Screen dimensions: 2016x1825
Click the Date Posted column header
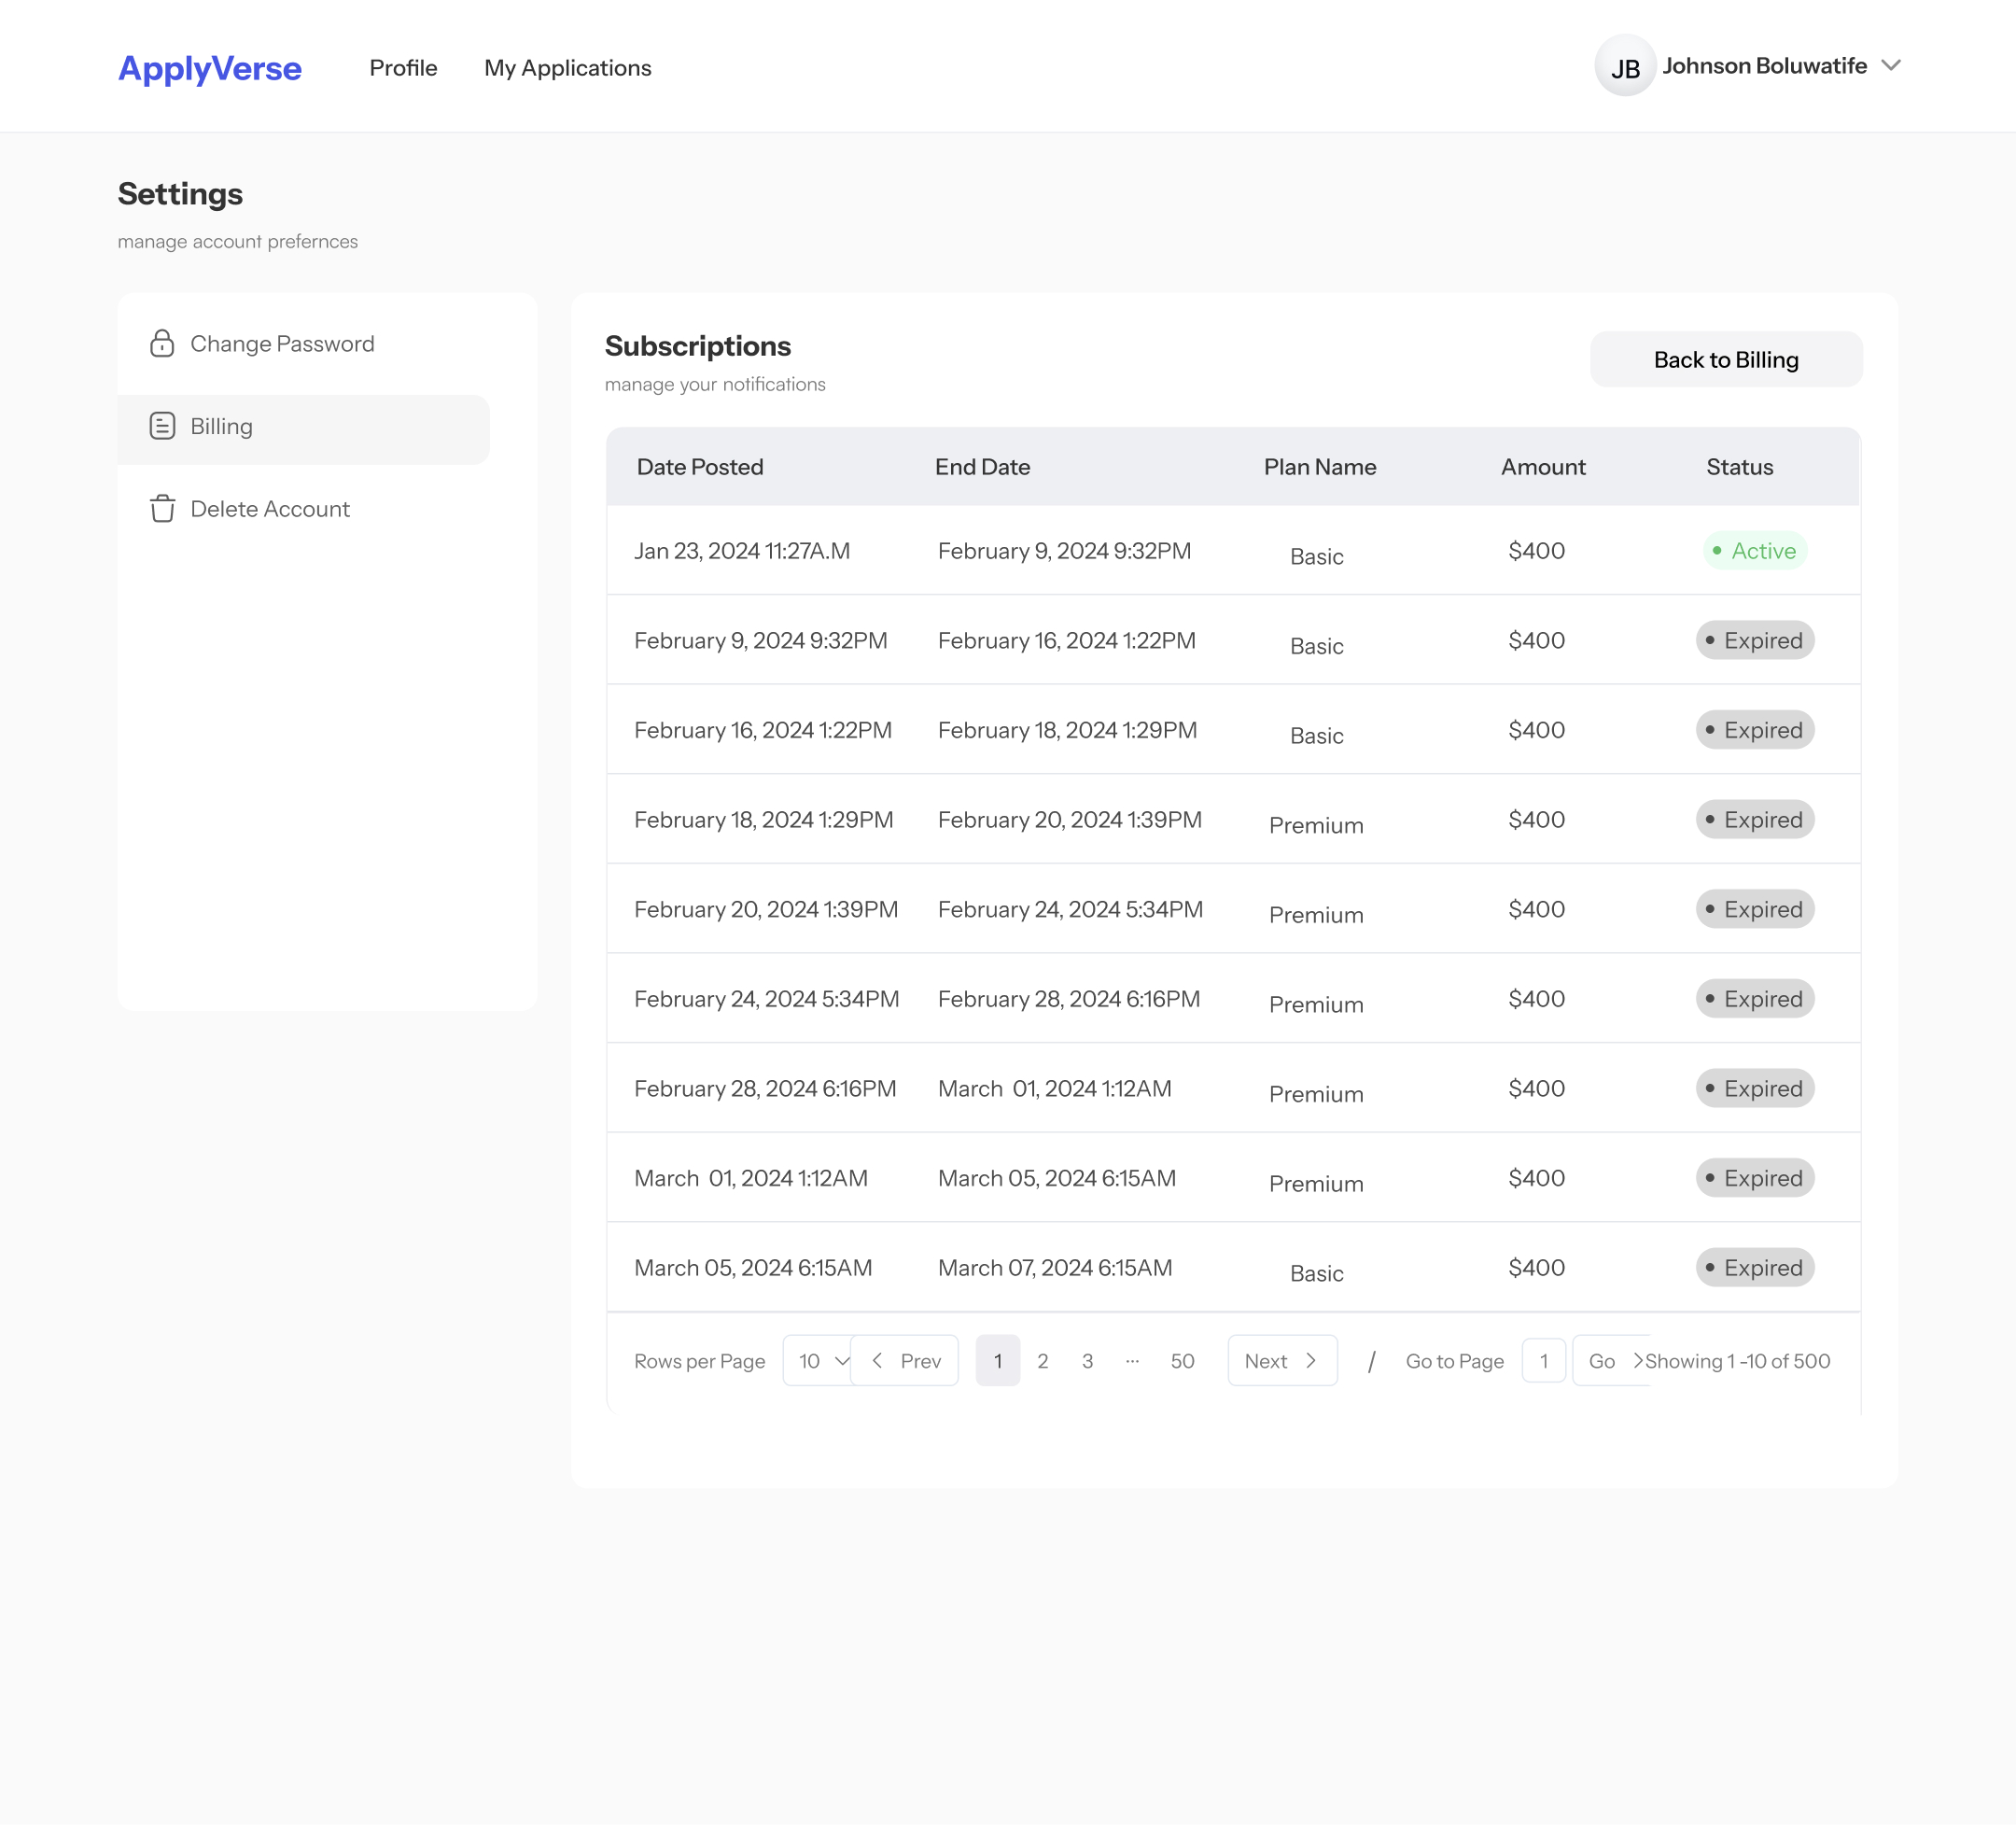tap(700, 467)
